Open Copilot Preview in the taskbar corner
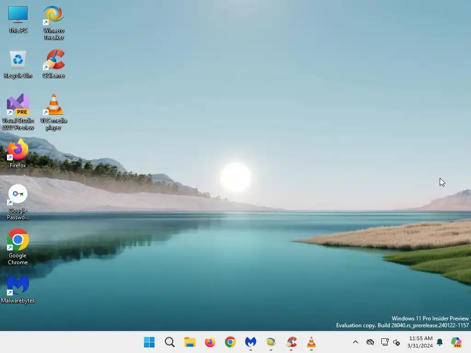The height and width of the screenshot is (353, 471). 456,342
